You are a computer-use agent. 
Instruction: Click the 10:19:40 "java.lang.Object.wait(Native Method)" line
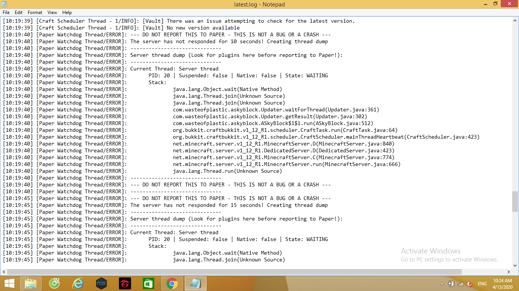pyautogui.click(x=142, y=89)
